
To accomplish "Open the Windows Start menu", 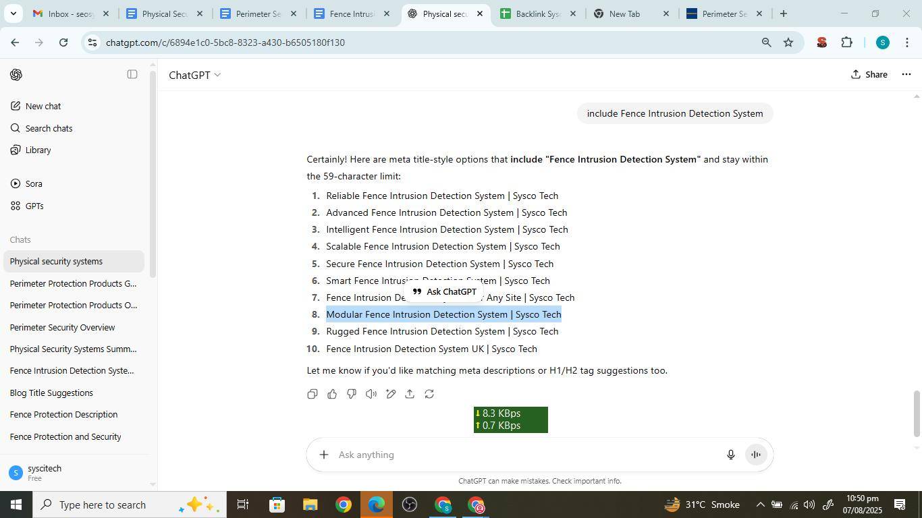I will [15, 505].
